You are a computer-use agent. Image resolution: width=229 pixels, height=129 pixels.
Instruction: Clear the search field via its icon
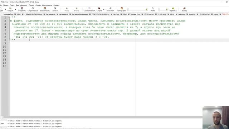pos(146,10)
